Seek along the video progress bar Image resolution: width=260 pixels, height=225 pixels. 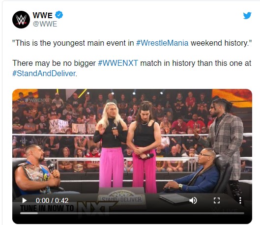click(x=132, y=213)
